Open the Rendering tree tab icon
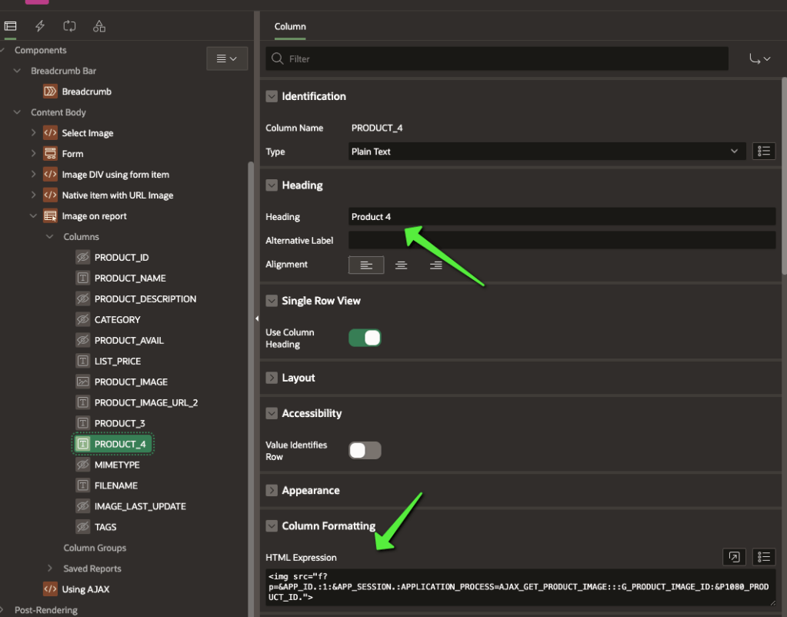 point(10,26)
